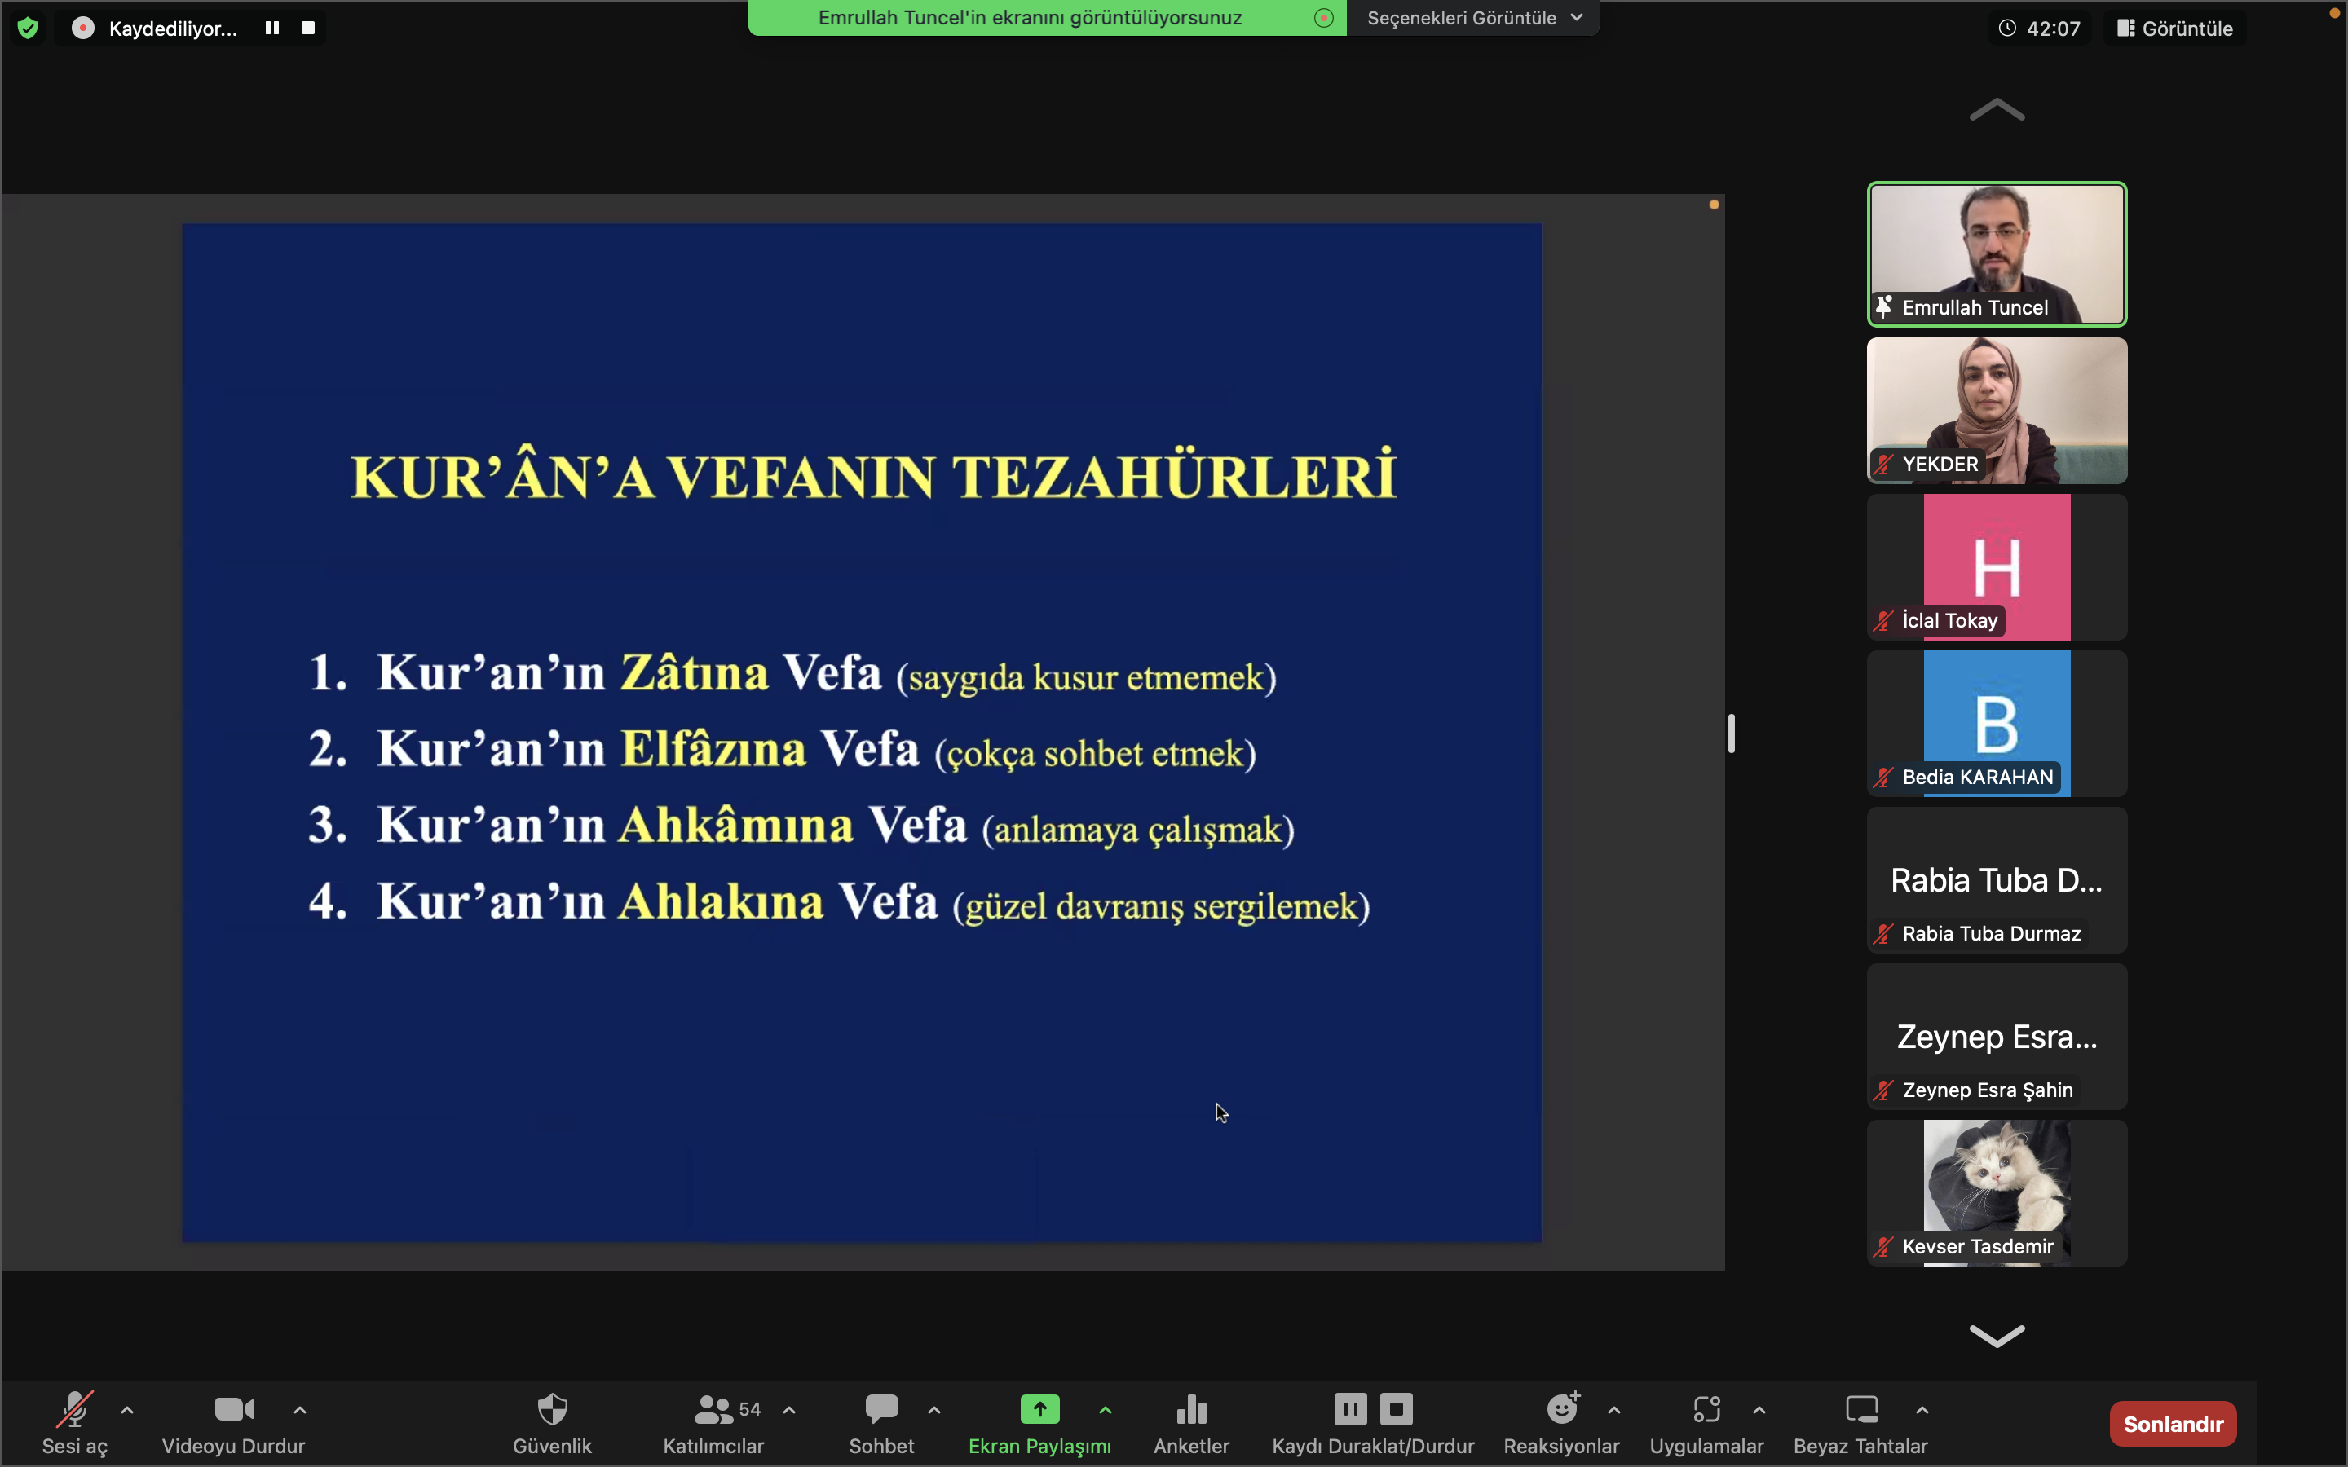2348x1467 pixels.
Task: Select Emrullah Tuncel video thumbnail
Action: tap(1997, 254)
